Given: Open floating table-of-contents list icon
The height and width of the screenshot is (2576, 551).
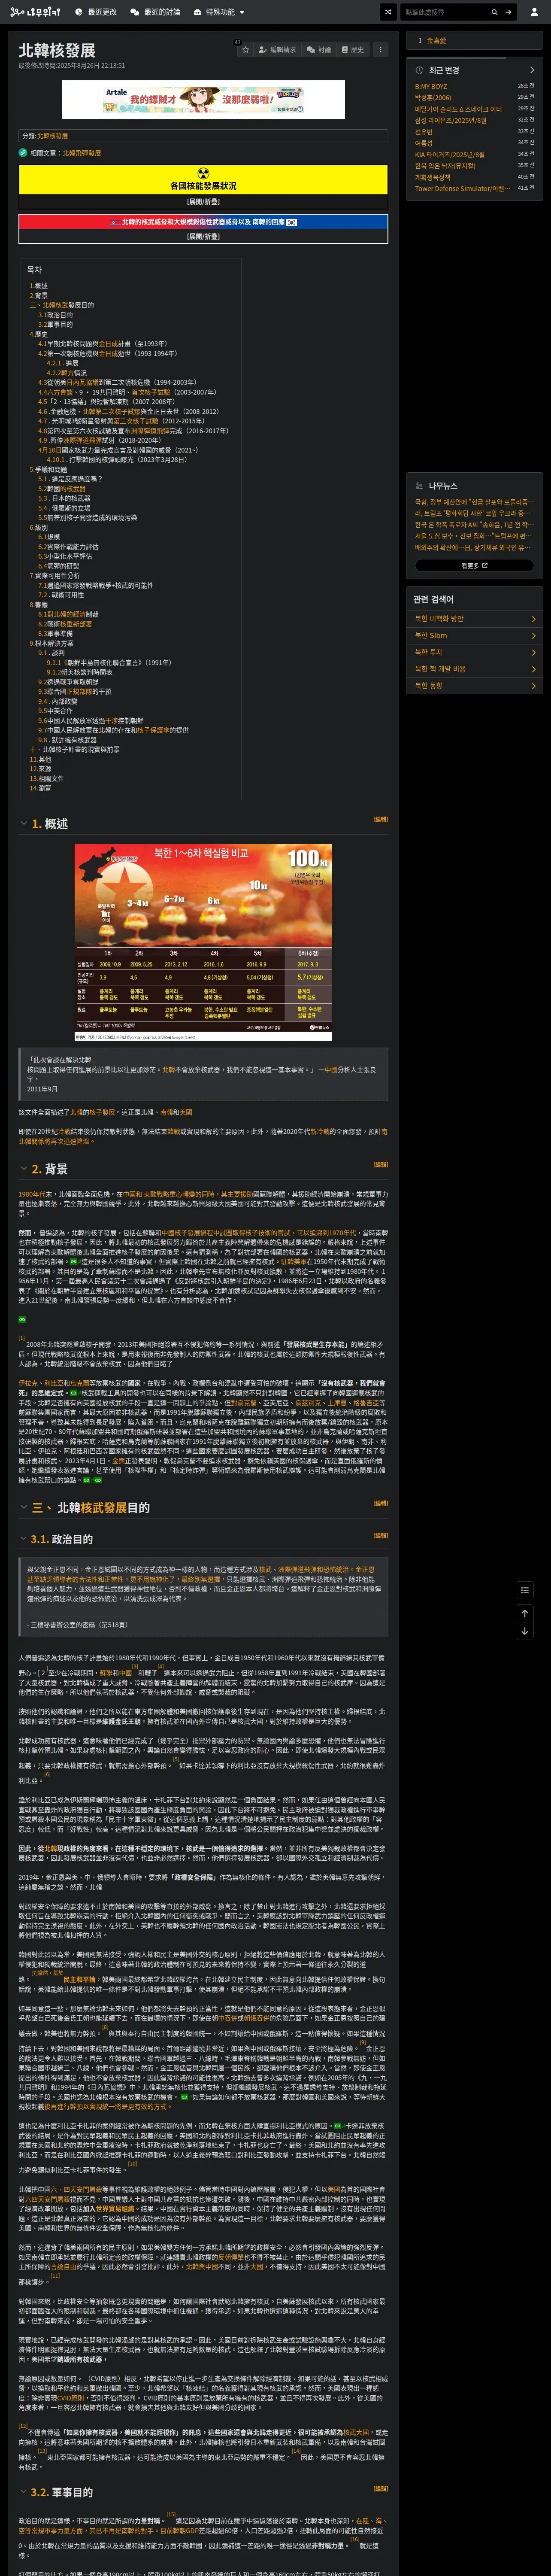Looking at the screenshot, I should pyautogui.click(x=524, y=1590).
